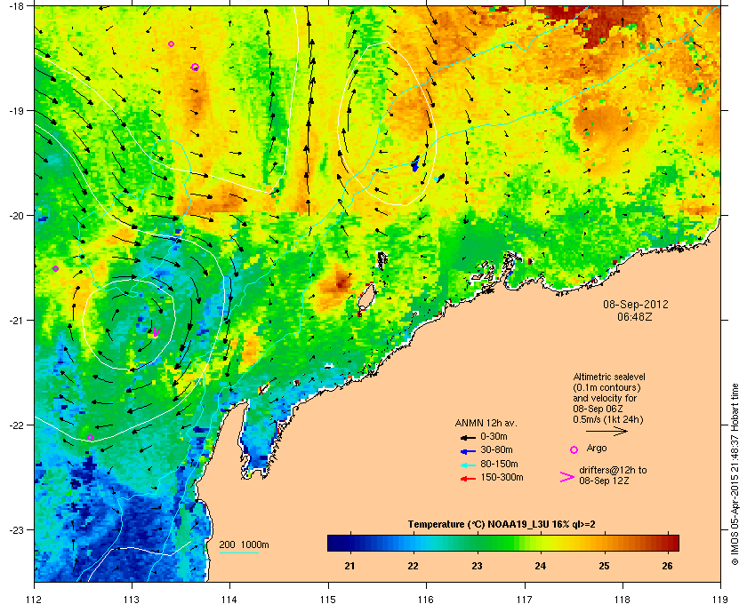Viewport: 747px width, 604px height.
Task: Click the magenta drifter marker inside the eddy
Action: pos(157,331)
